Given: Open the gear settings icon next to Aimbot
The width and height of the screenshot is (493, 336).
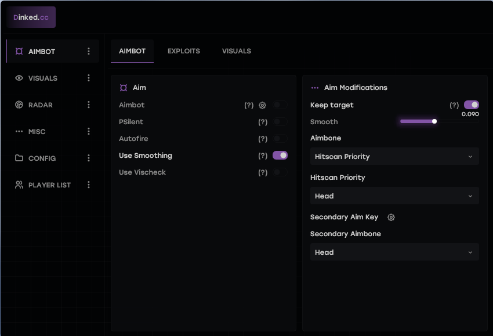Looking at the screenshot, I should point(262,106).
